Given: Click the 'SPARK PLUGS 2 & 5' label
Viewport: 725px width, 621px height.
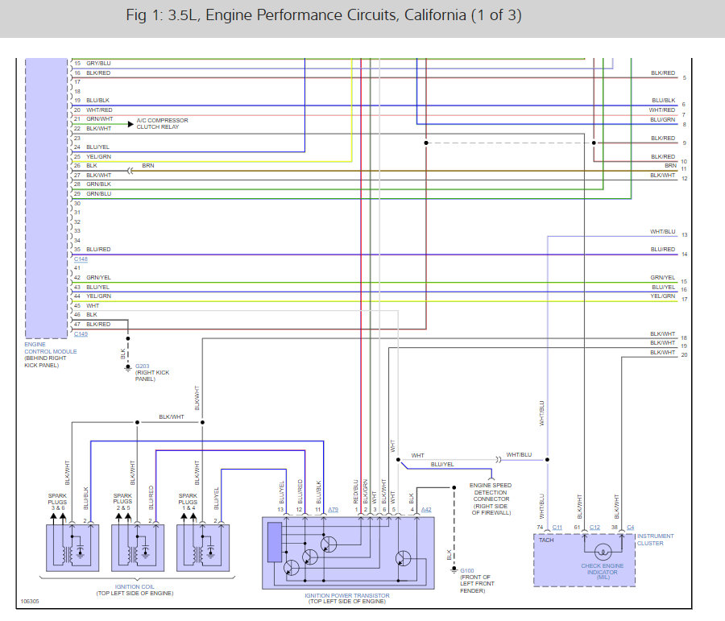Looking at the screenshot, I should [122, 502].
